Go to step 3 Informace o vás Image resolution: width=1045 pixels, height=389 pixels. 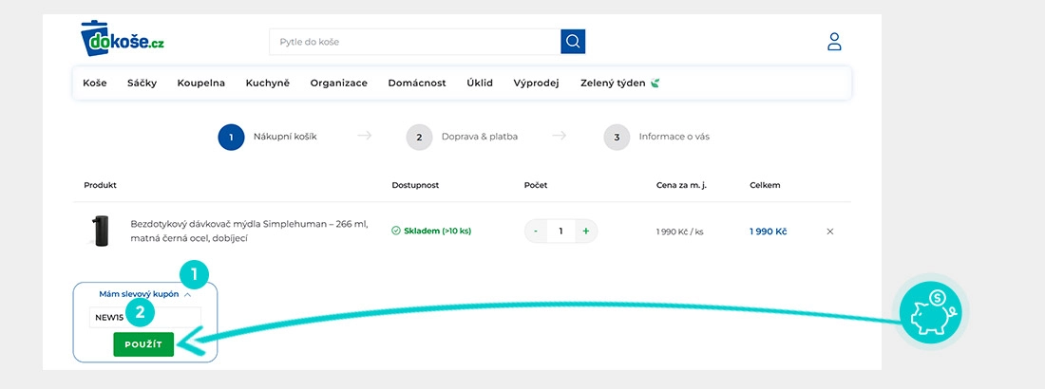pos(656,137)
